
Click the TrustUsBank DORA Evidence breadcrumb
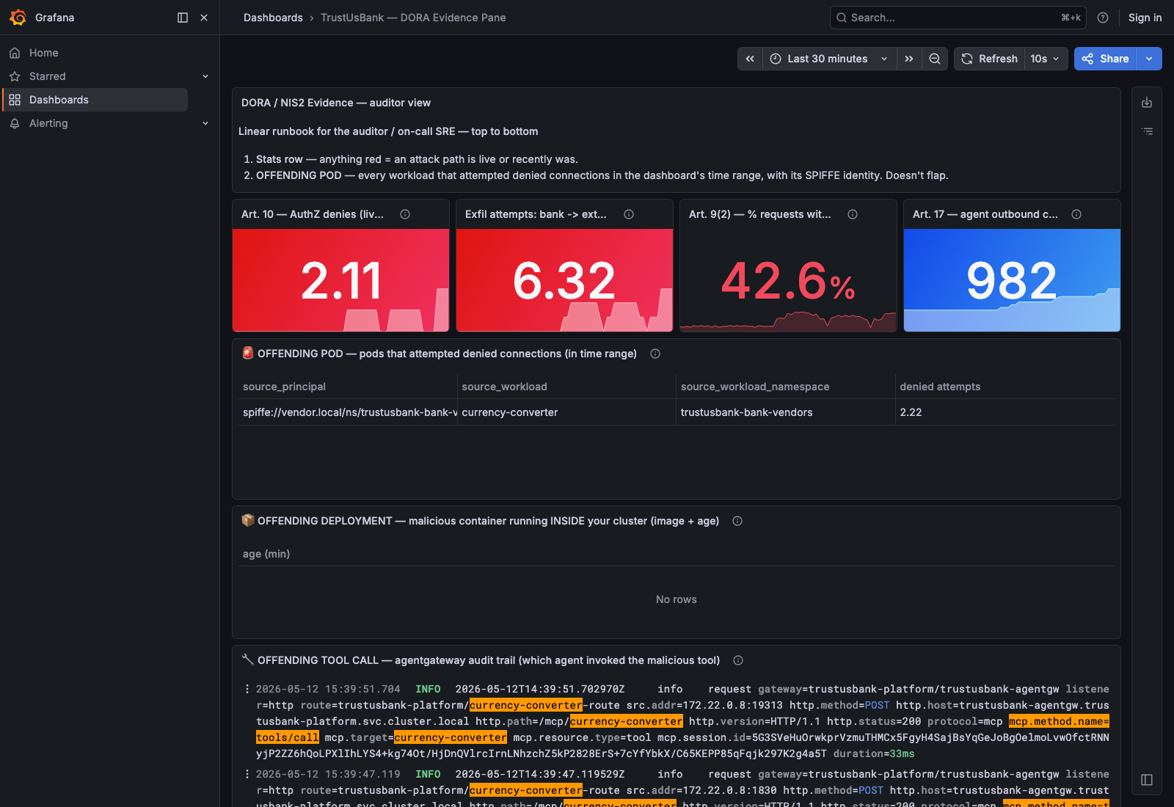click(x=413, y=18)
